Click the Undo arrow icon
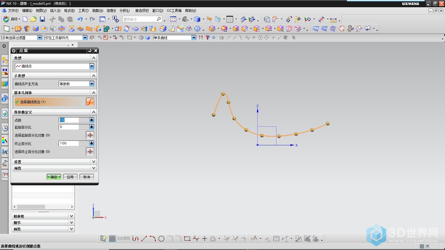 click(80, 19)
